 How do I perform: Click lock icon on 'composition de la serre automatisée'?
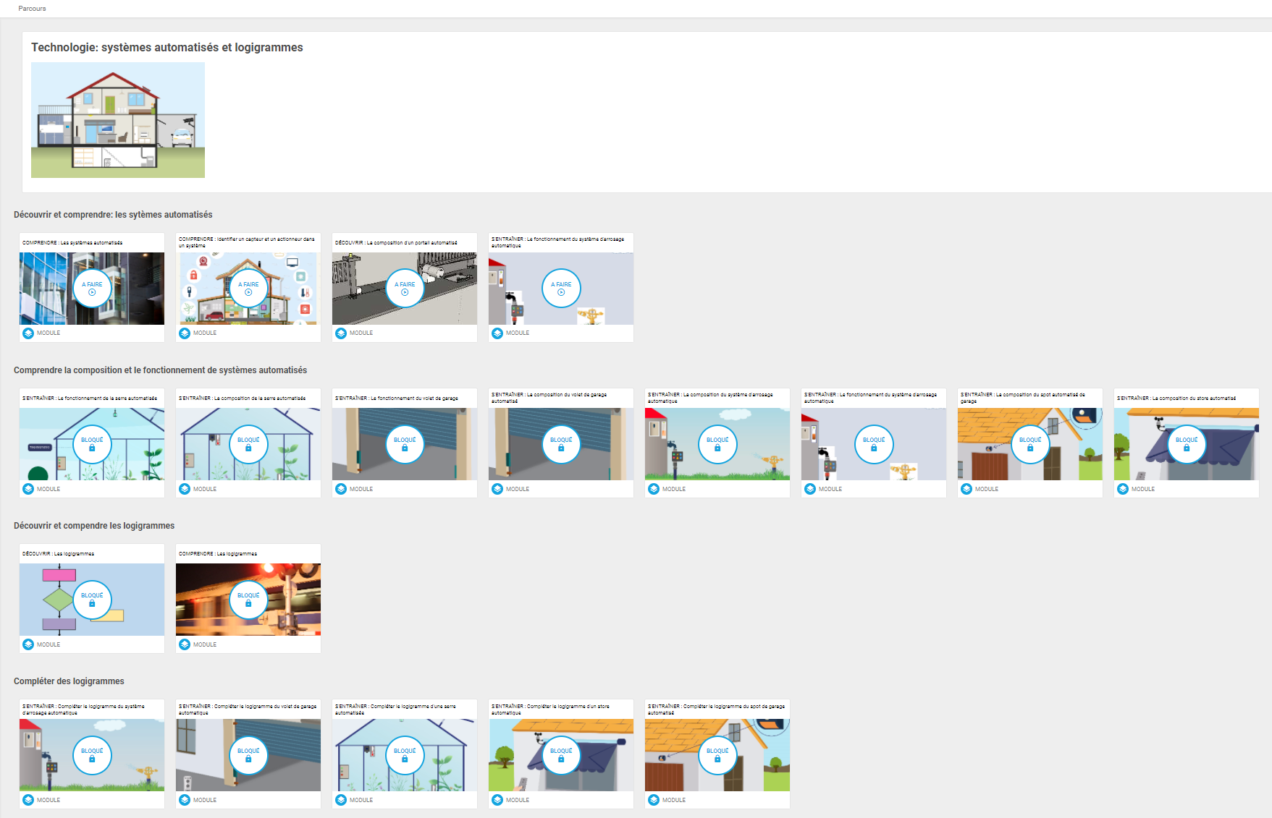(248, 448)
